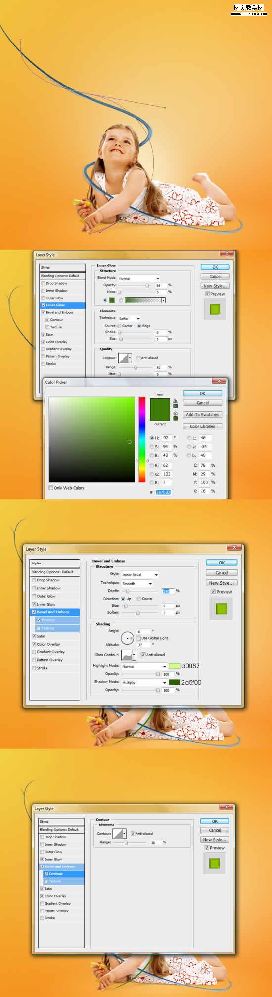Click the saturation-brightness color field in Color Picker

pos(91,439)
